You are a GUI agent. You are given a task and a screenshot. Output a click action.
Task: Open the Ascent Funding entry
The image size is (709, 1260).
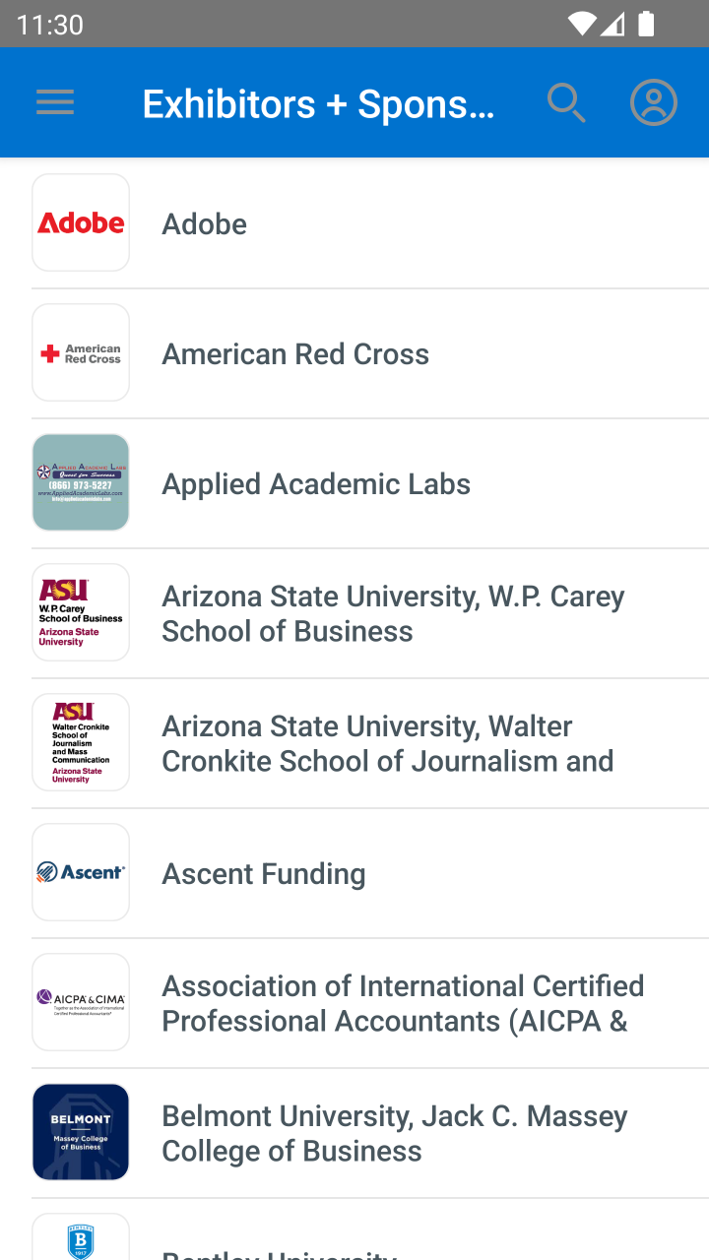(264, 874)
